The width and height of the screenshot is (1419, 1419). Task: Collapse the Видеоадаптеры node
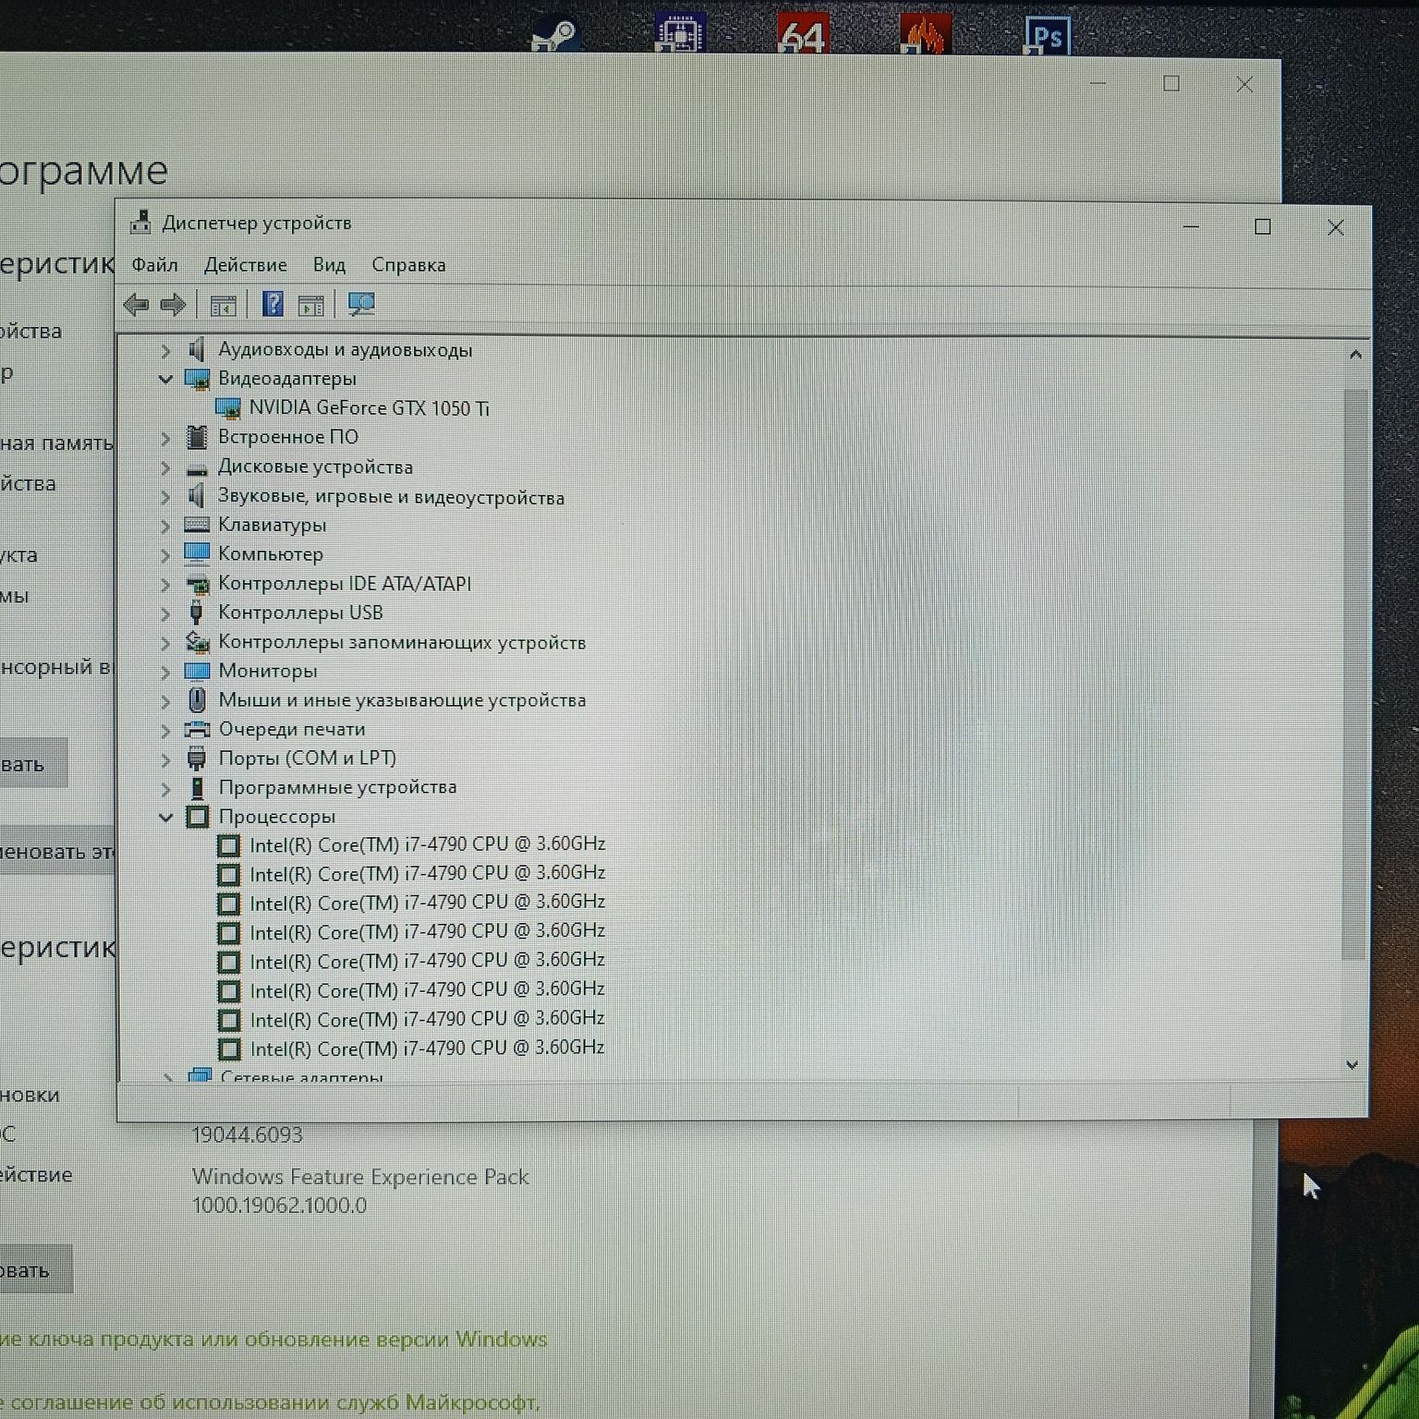165,379
